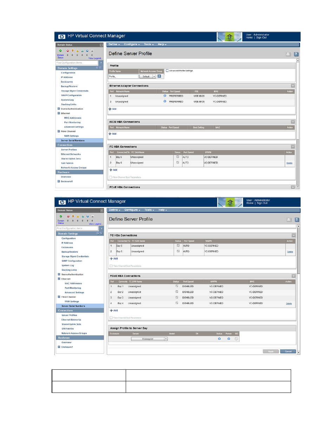This screenshot has height=434, width=335.
Task: Click the print icon in the upper screenshot
Action: [x=288, y=54]
